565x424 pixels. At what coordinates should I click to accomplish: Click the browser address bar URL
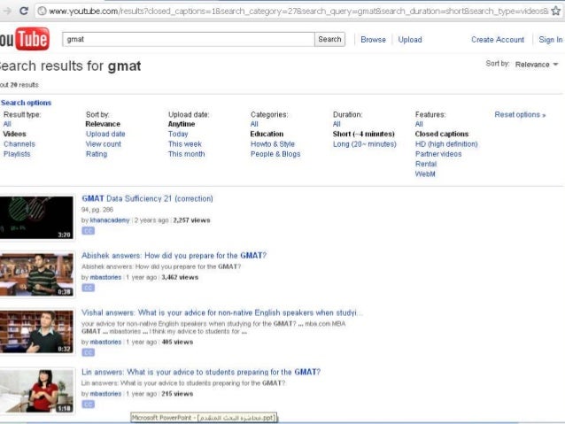pos(298,12)
